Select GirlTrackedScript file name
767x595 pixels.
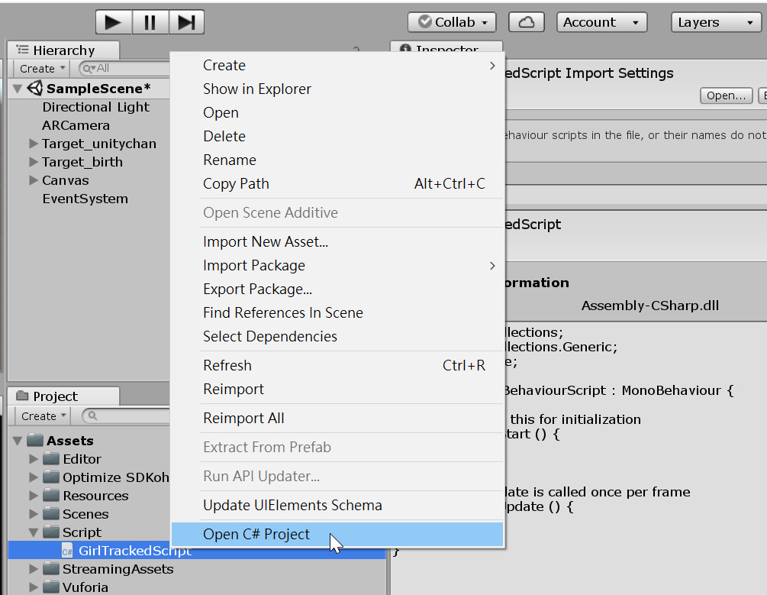[x=135, y=551]
